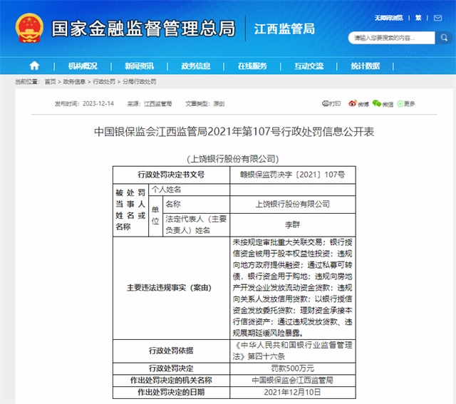This screenshot has height=404, width=456.
Task: Select penalty amount 罚款500万元
Action: pos(293,368)
